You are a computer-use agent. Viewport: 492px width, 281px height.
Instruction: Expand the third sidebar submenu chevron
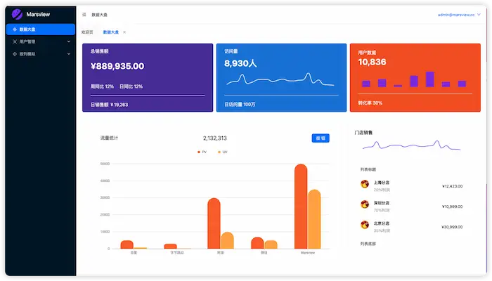pyautogui.click(x=69, y=54)
